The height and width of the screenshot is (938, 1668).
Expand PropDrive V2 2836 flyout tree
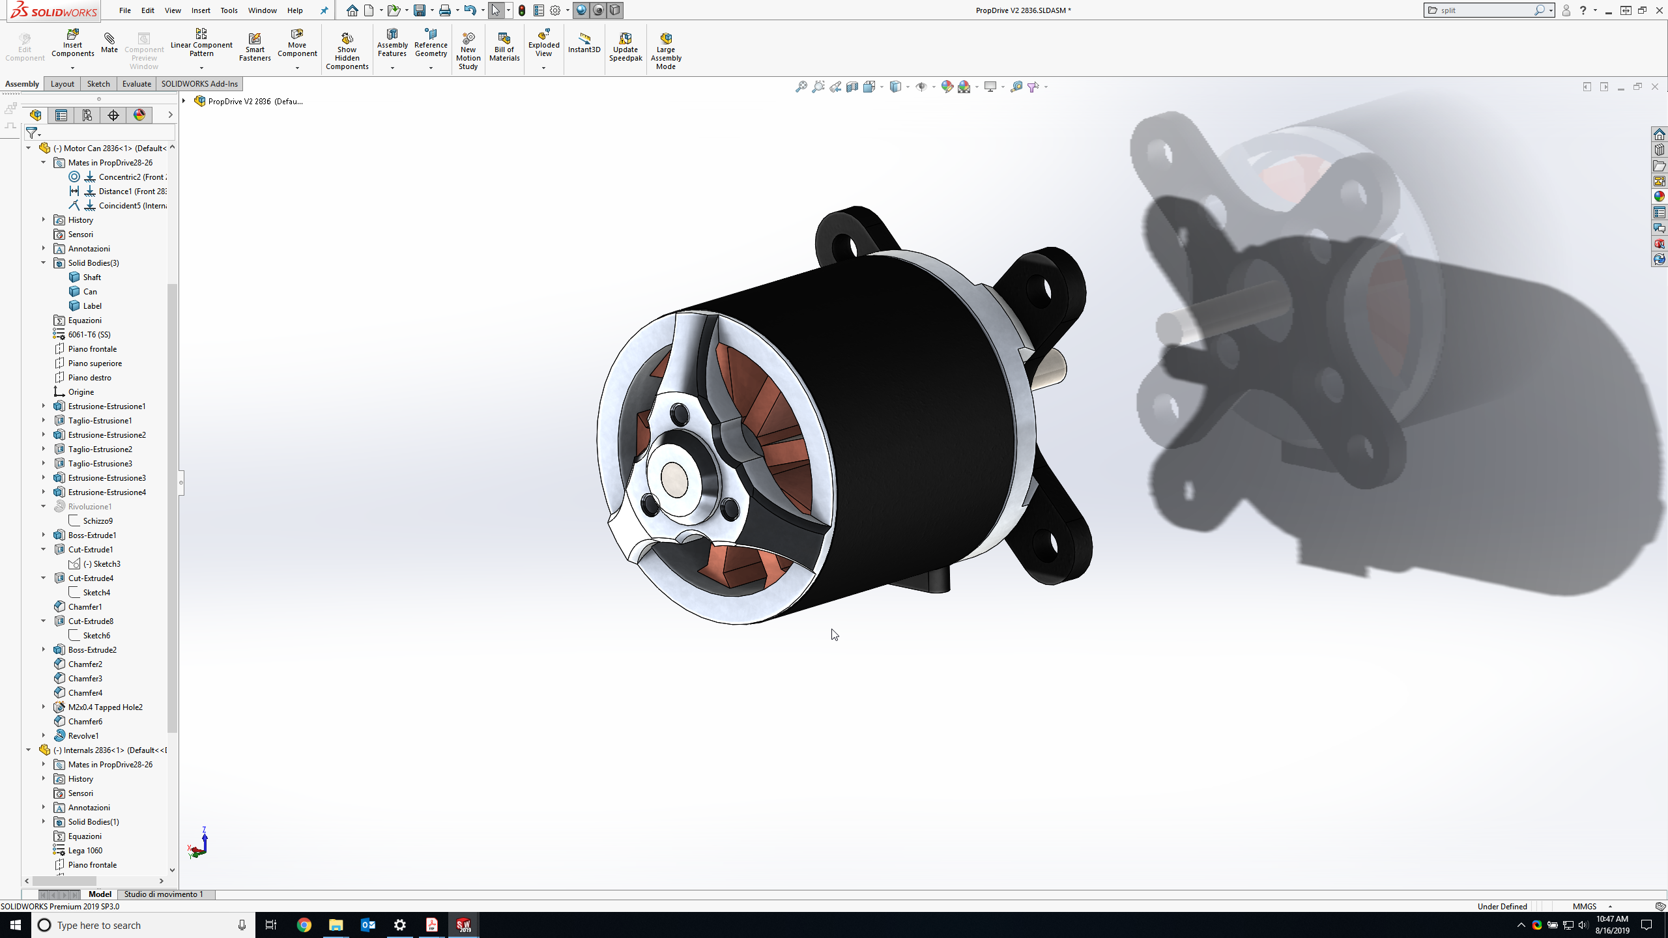pos(184,101)
